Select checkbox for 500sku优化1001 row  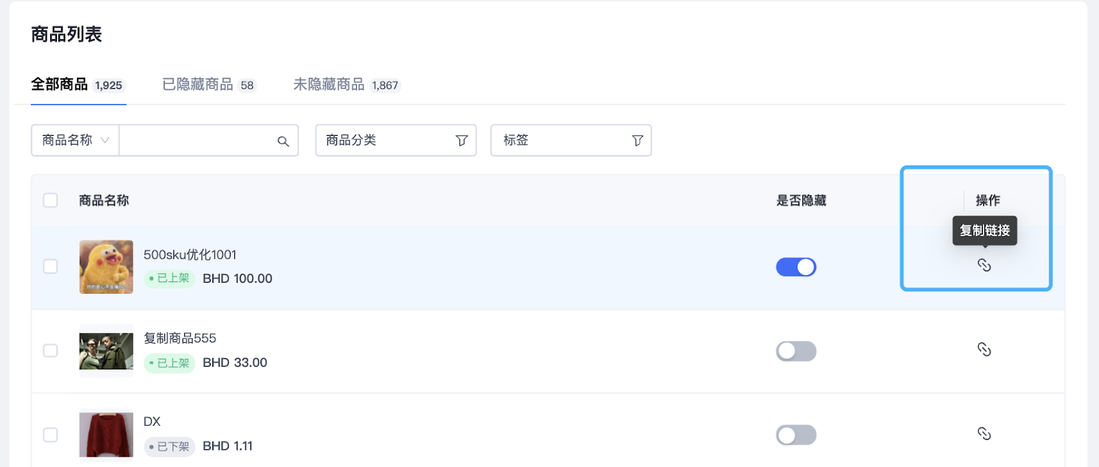coord(50,266)
